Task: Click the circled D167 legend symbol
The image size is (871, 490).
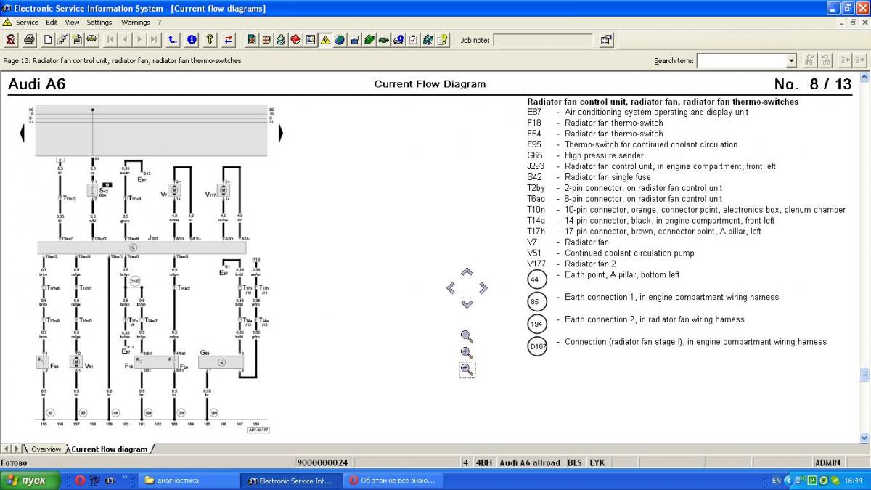Action: (x=537, y=346)
